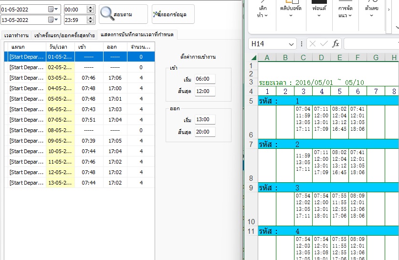
Task: Select row 3 header in Excel
Action: click(251, 82)
